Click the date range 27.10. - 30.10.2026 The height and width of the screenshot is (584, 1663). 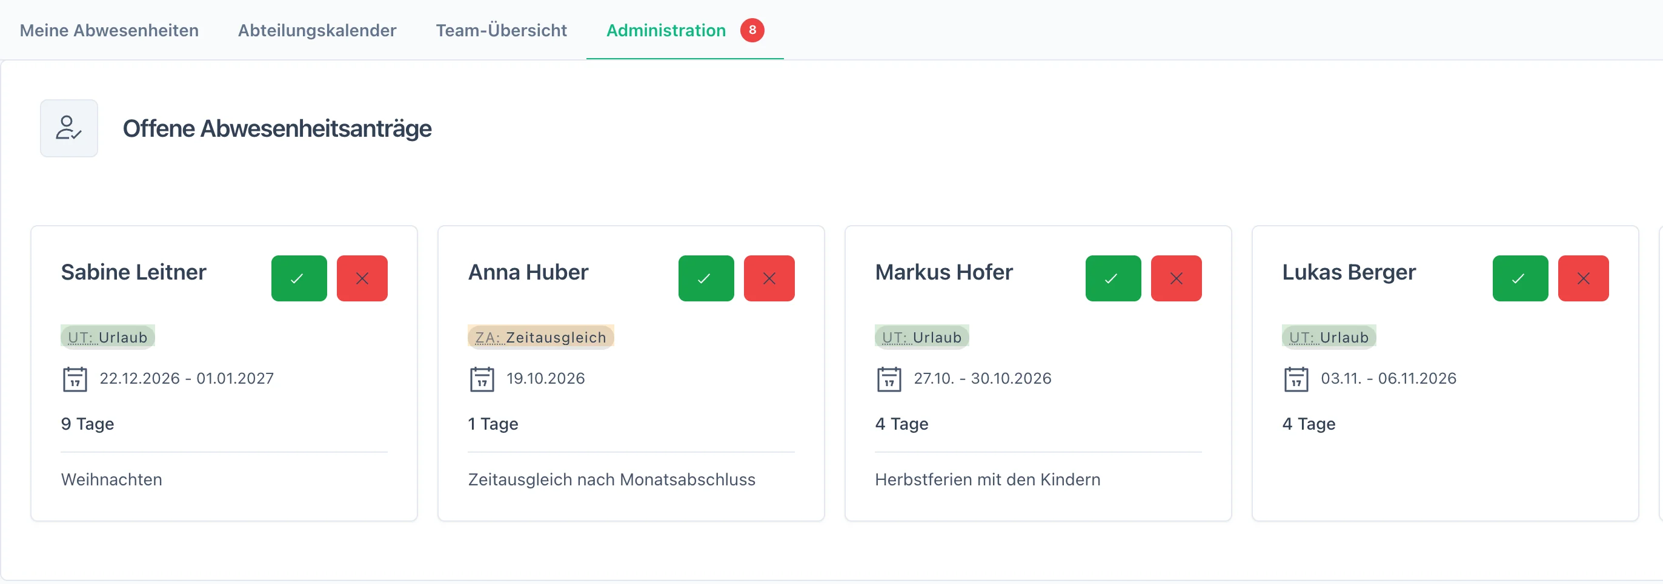(983, 378)
